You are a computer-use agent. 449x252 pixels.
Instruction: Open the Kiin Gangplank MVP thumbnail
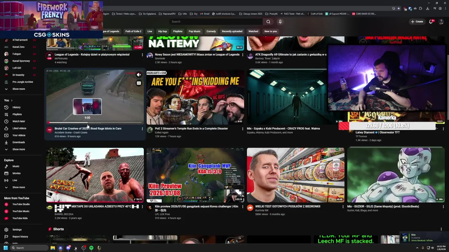[x=195, y=175]
